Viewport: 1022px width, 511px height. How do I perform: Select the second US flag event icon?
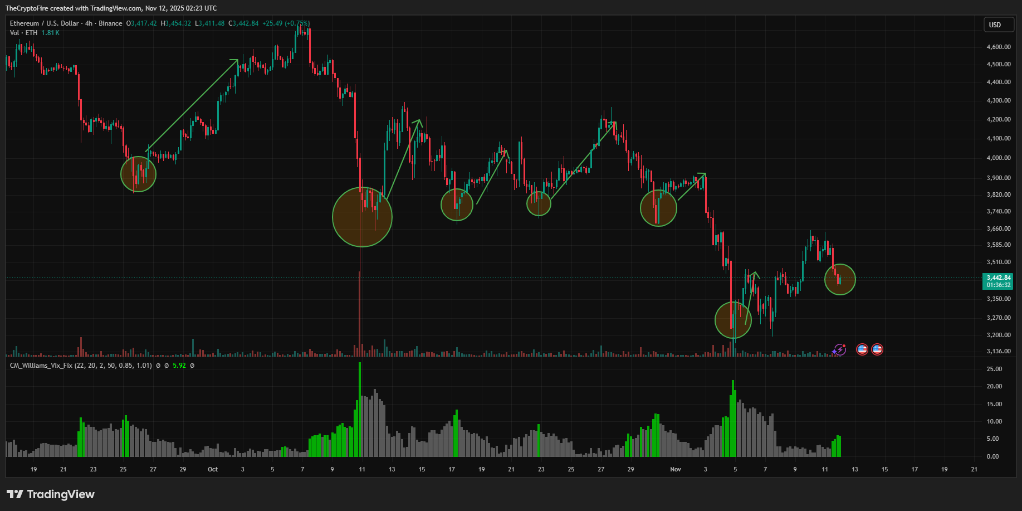pos(877,349)
